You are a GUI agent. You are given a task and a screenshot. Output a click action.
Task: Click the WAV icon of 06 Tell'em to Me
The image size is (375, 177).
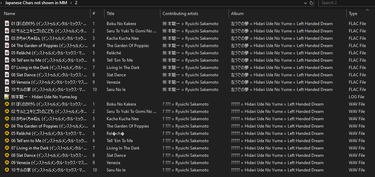point(7,141)
